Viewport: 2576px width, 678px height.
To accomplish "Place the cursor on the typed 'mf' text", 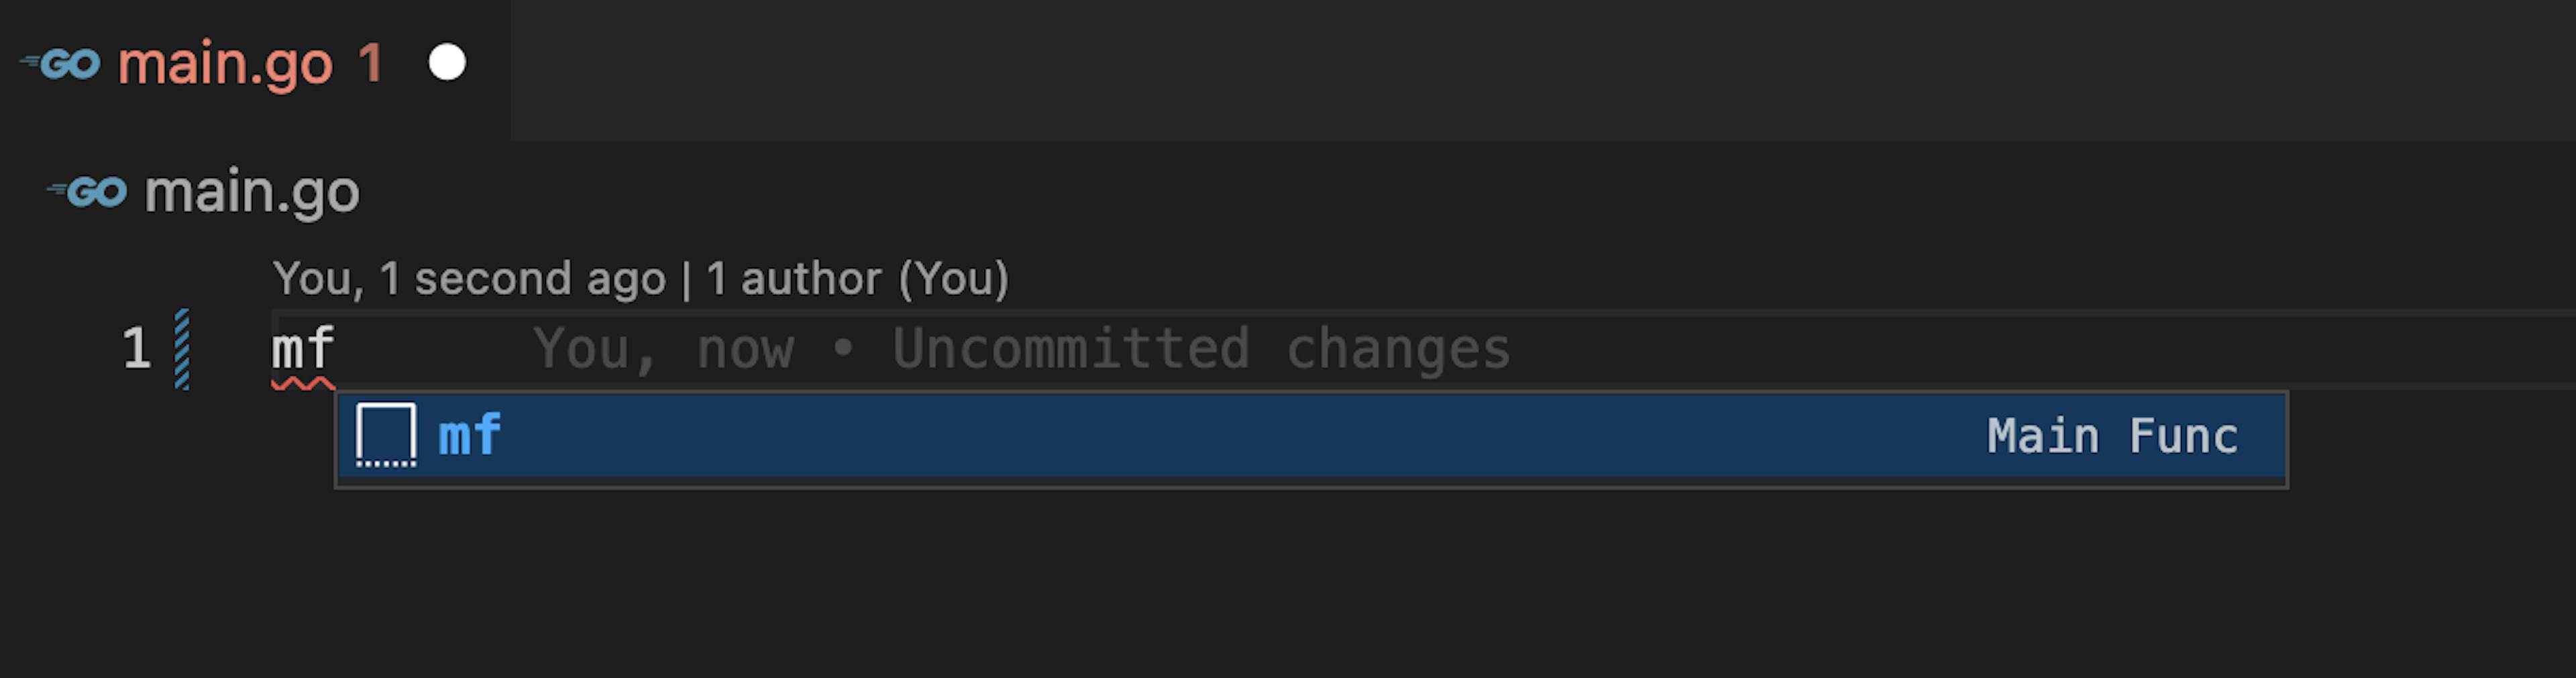I will [x=303, y=348].
